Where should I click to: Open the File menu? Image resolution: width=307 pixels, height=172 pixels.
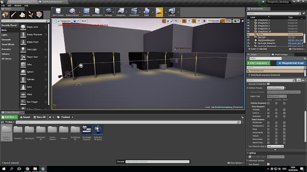(3, 5)
